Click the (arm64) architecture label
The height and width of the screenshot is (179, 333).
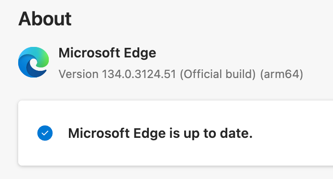(x=282, y=74)
